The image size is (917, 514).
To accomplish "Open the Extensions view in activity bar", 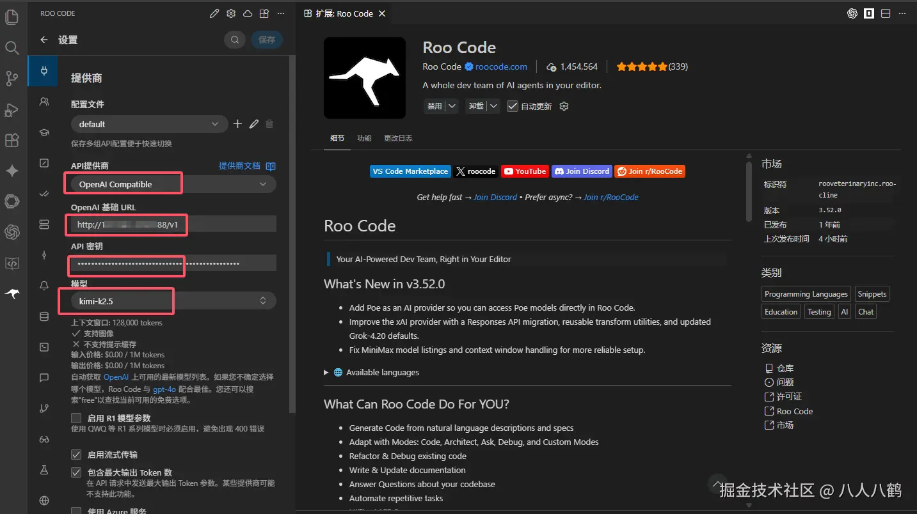I will coord(12,140).
